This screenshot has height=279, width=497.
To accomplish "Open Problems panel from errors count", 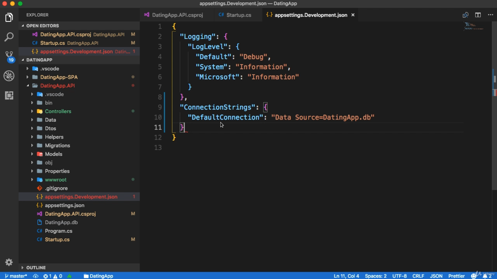I will pyautogui.click(x=53, y=276).
